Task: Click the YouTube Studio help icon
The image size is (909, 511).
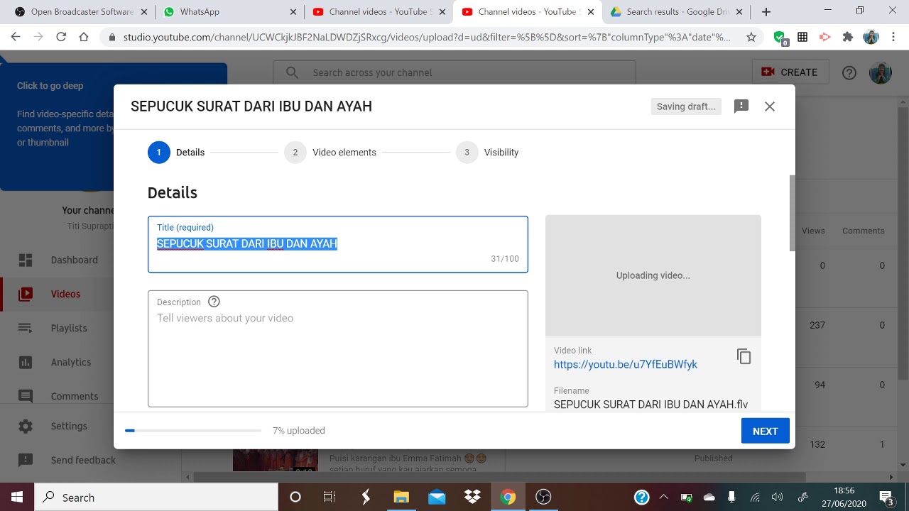Action: tap(849, 72)
